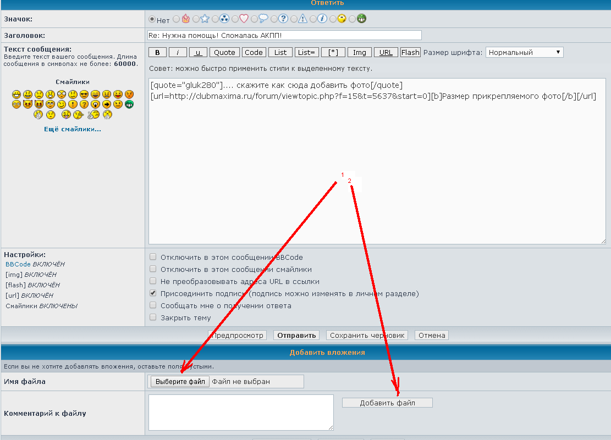Image resolution: width=611 pixels, height=440 pixels.
Task: Click the 'Отправить' submit button
Action: click(x=296, y=335)
